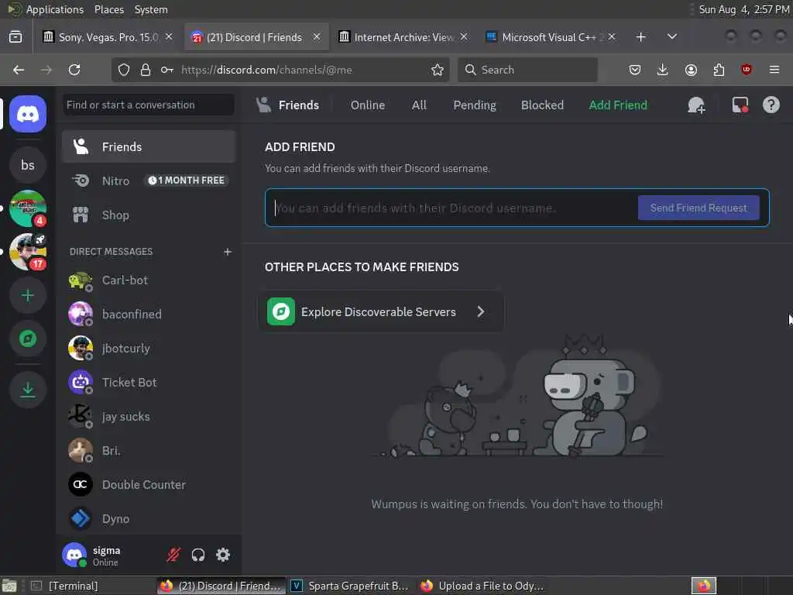Switch to the All friends tab
This screenshot has height=595, width=793.
point(419,105)
